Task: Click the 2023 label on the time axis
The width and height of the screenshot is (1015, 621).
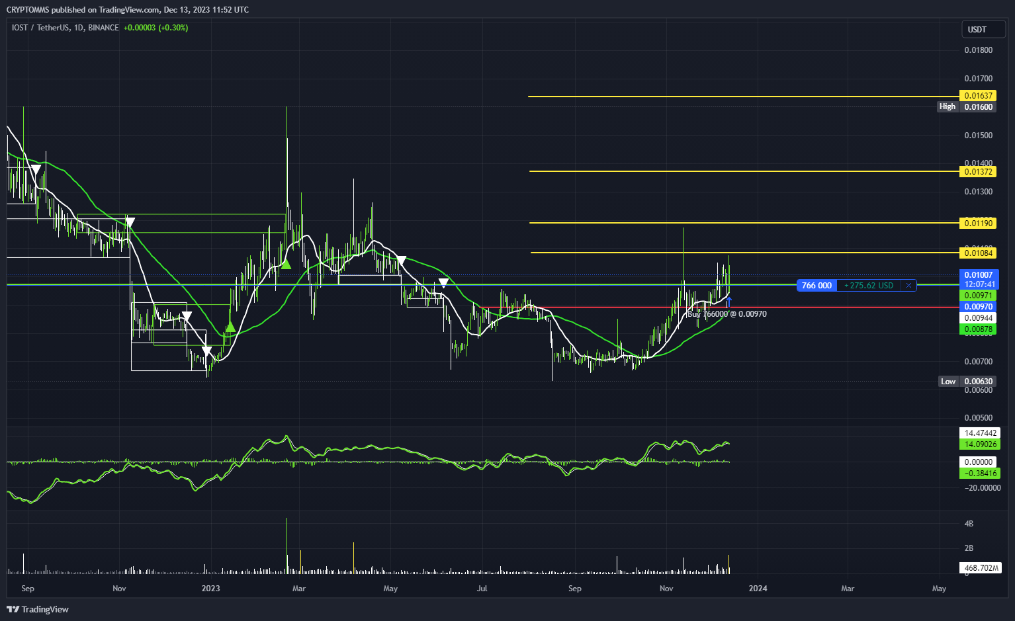Action: pos(210,589)
